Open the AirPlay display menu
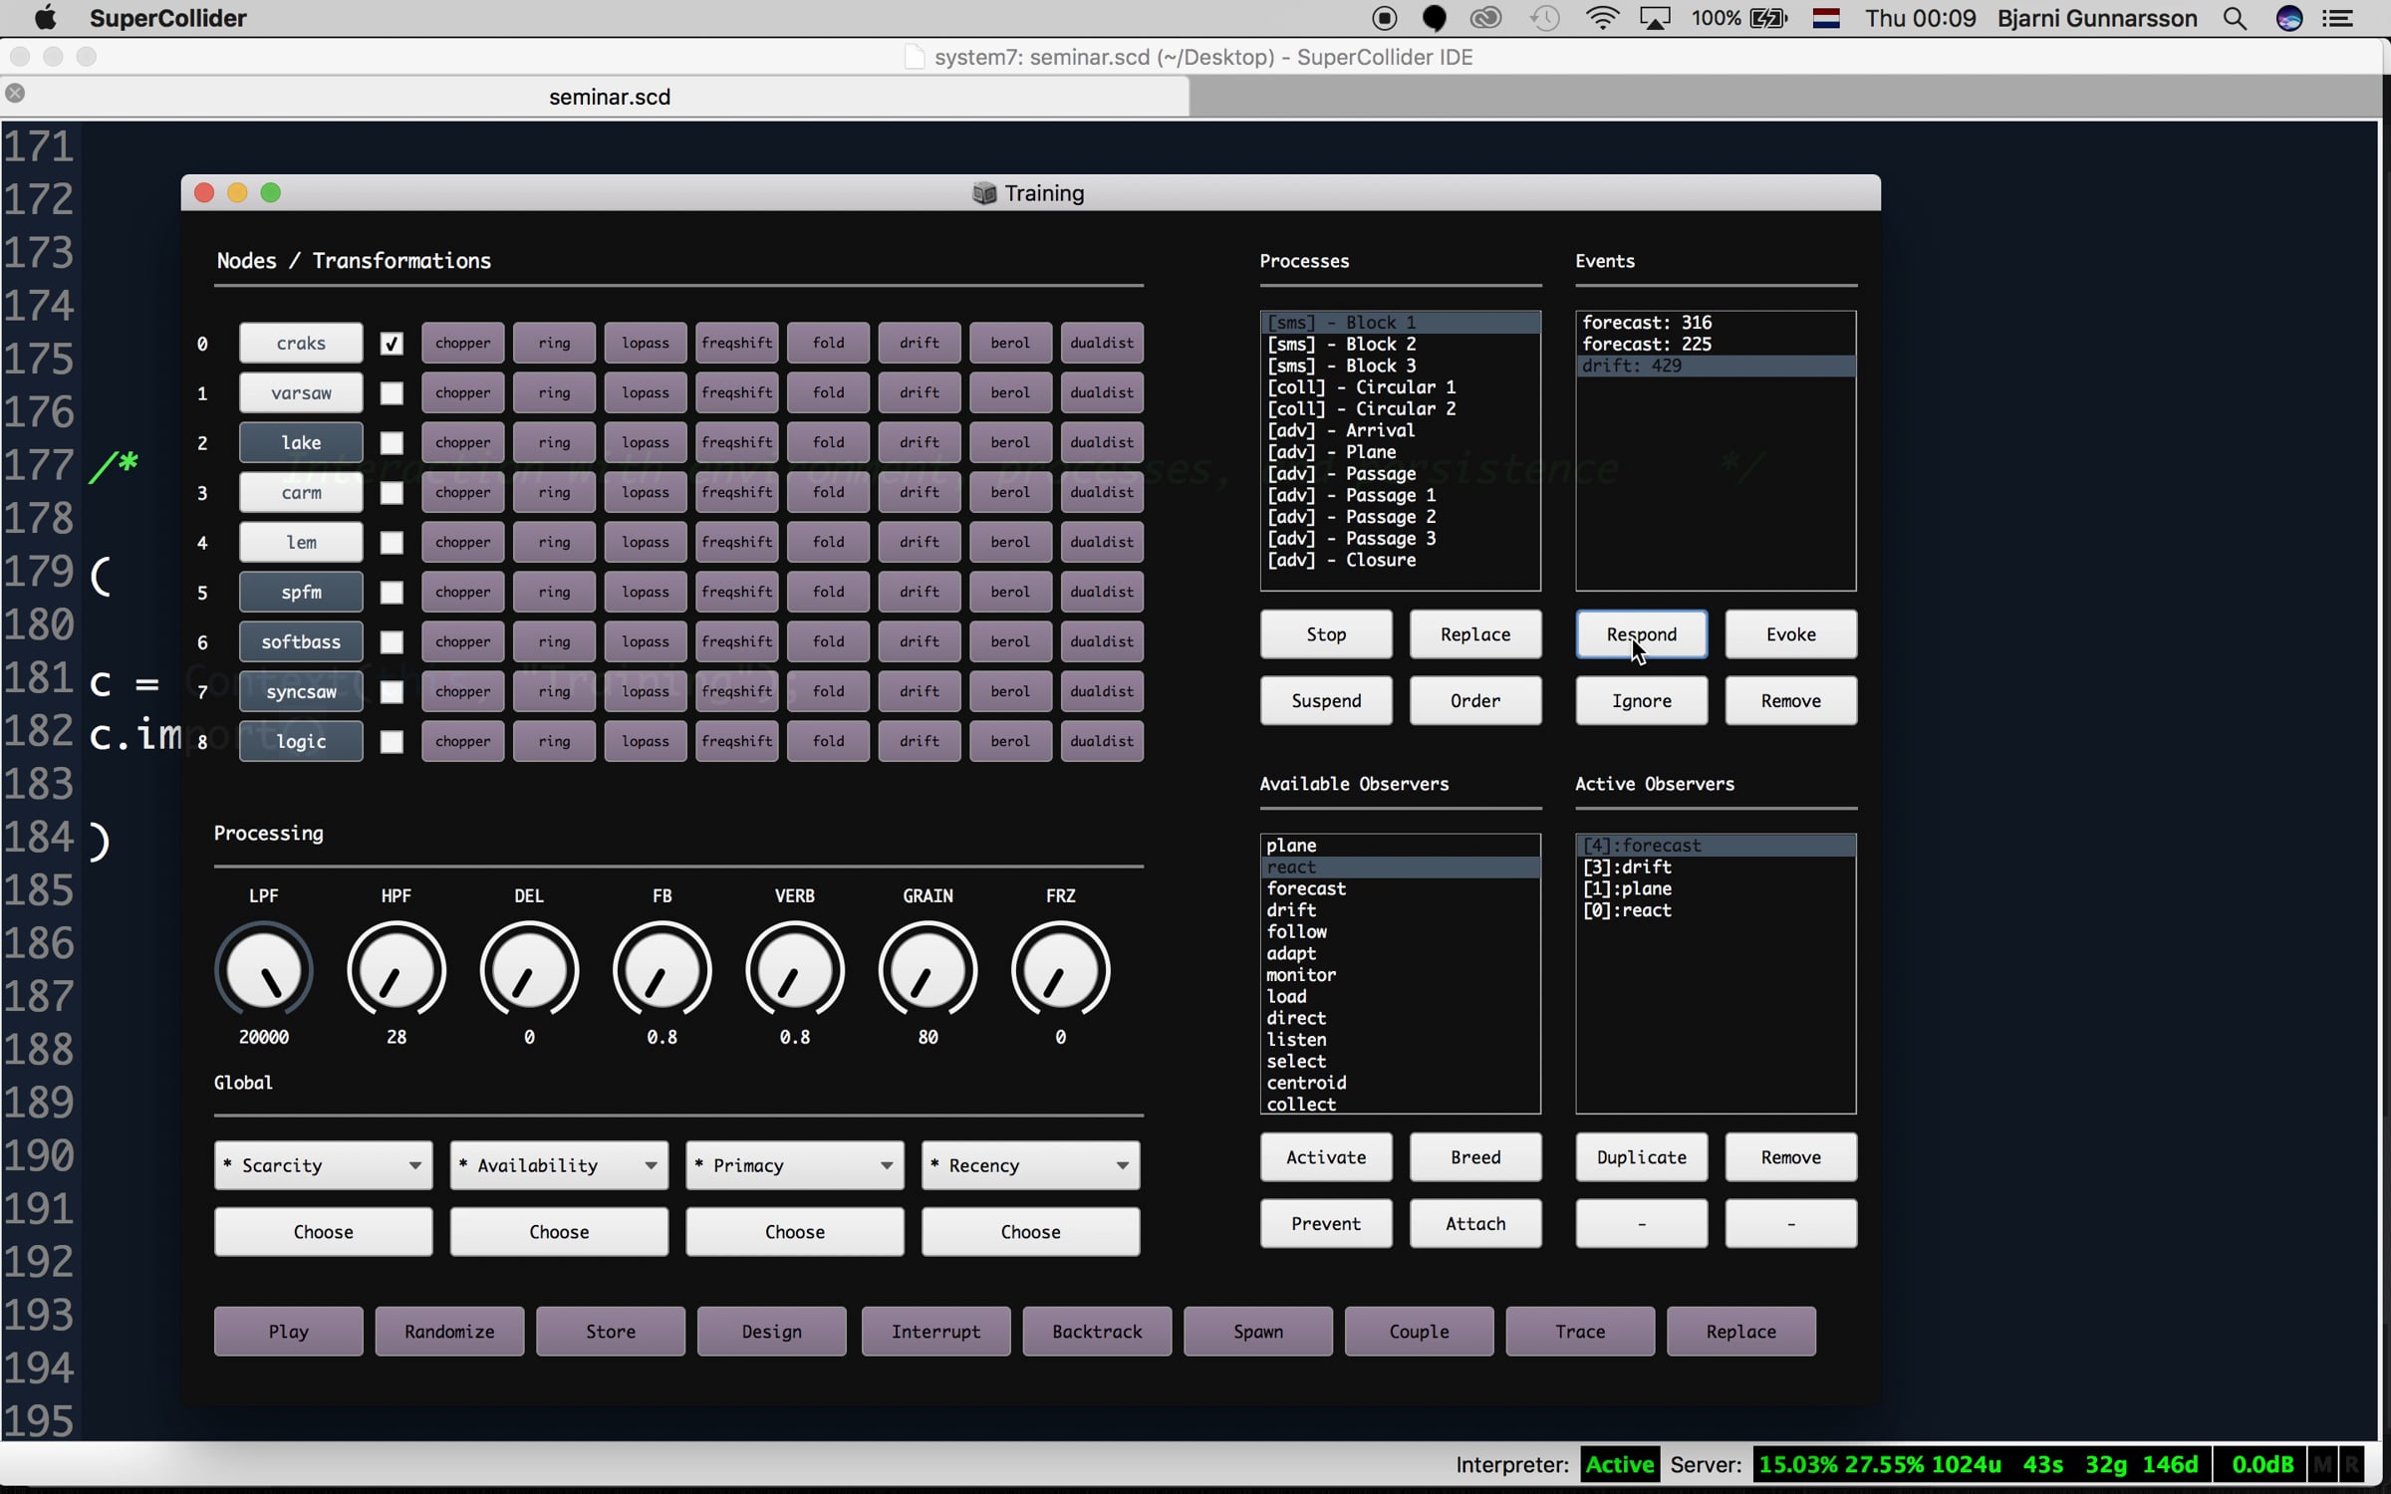This screenshot has height=1494, width=2391. pos(1655,18)
